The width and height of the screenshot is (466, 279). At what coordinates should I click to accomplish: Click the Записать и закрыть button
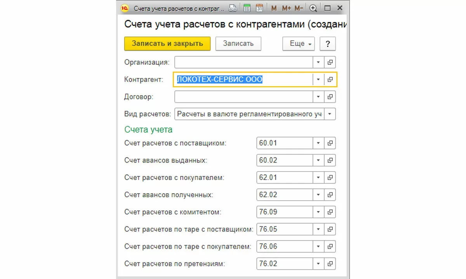click(167, 43)
